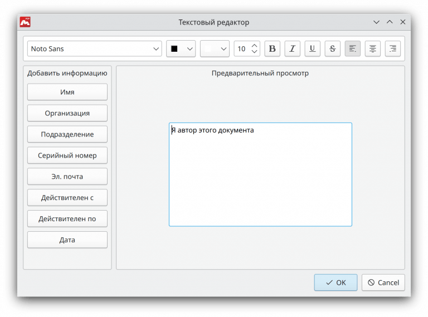
Task: Decrease font size with down arrow
Action: click(x=255, y=52)
